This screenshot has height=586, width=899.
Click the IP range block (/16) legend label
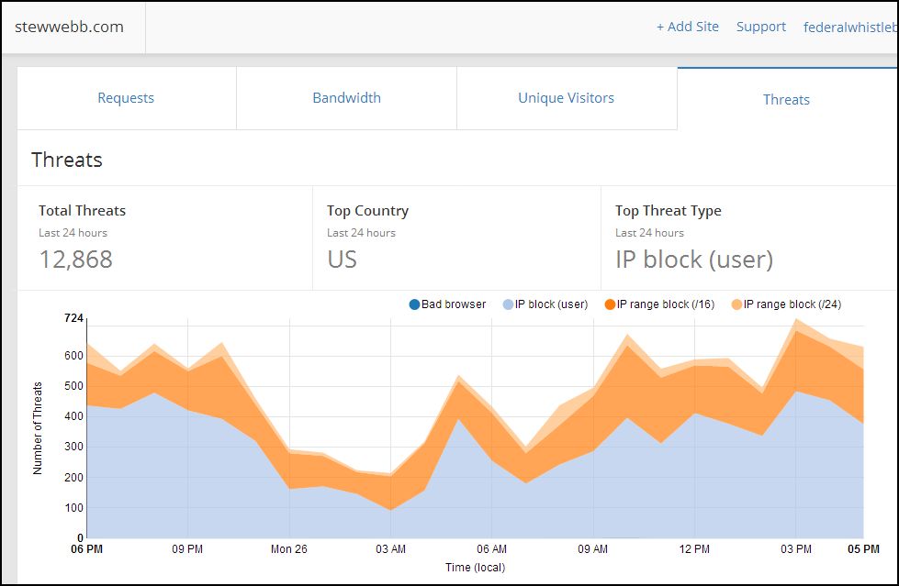pos(666,304)
